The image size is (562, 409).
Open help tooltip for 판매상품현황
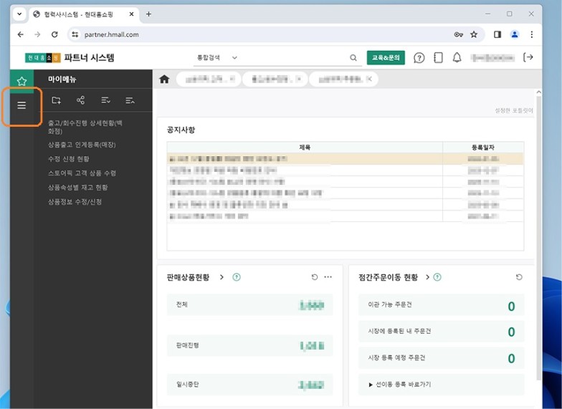coord(237,276)
